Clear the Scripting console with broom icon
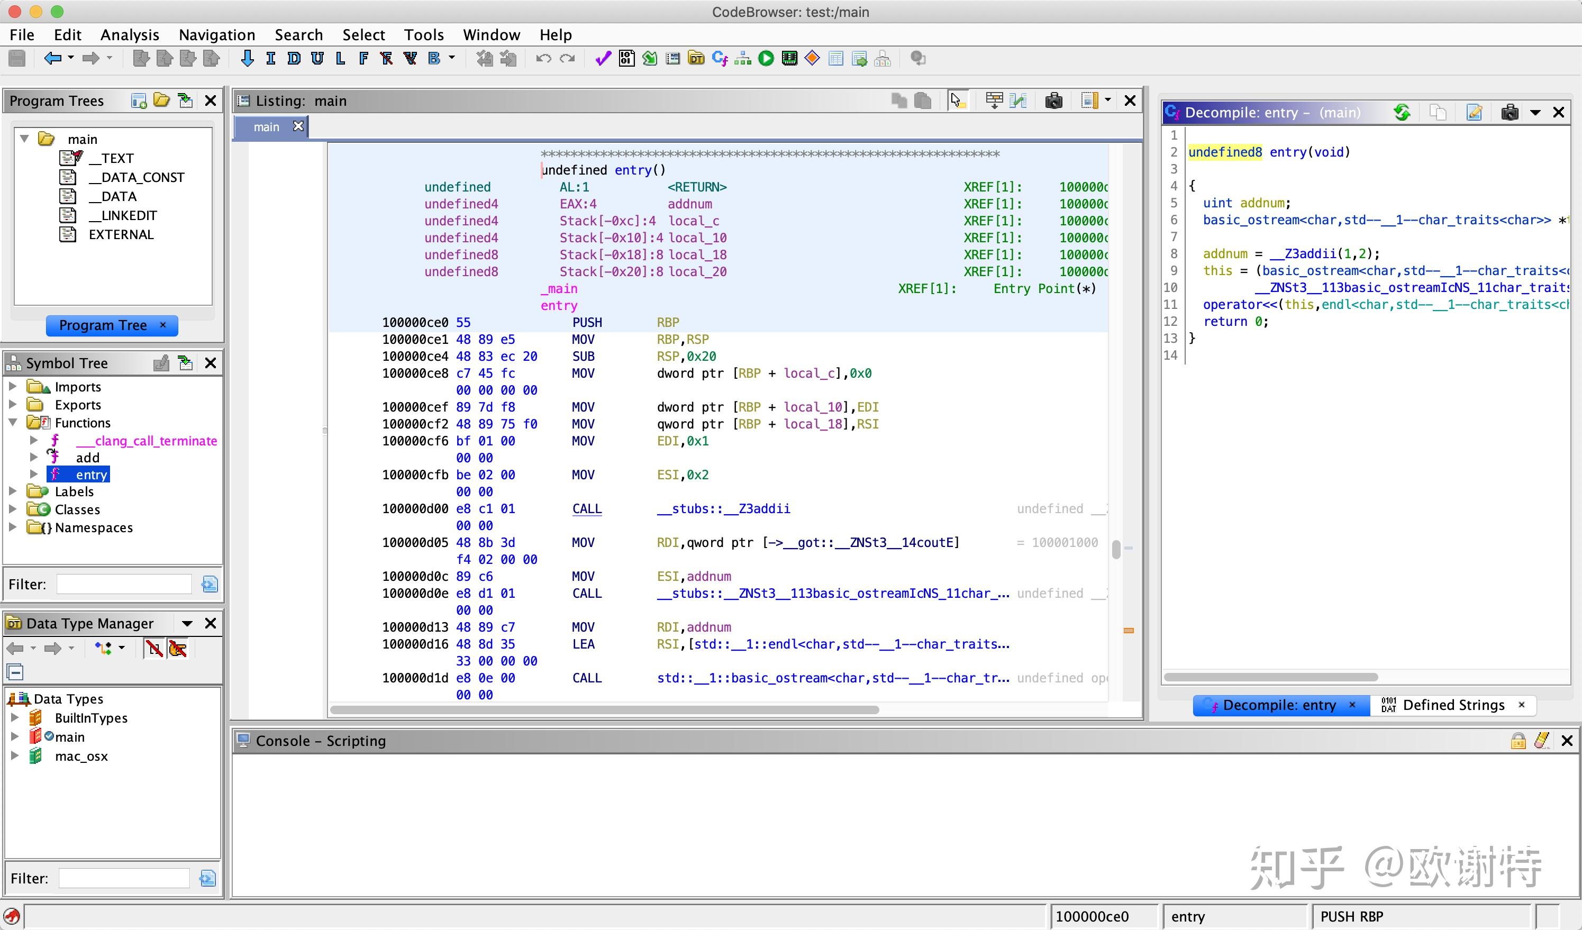The image size is (1582, 930). click(x=1542, y=741)
